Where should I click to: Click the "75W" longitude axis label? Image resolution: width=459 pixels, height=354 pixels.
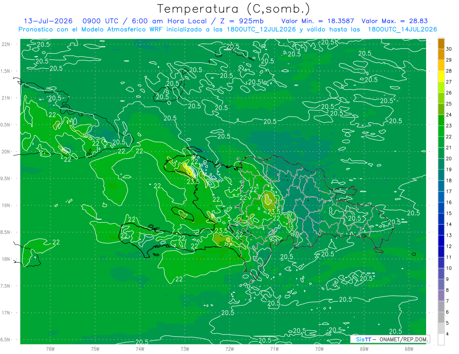click(95, 349)
